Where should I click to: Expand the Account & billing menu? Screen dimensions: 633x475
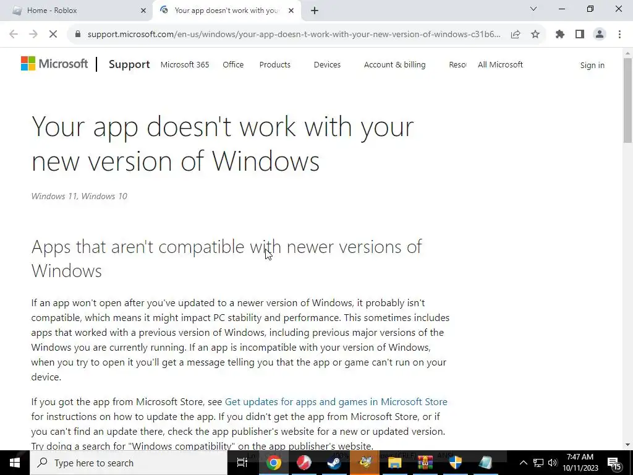(395, 64)
